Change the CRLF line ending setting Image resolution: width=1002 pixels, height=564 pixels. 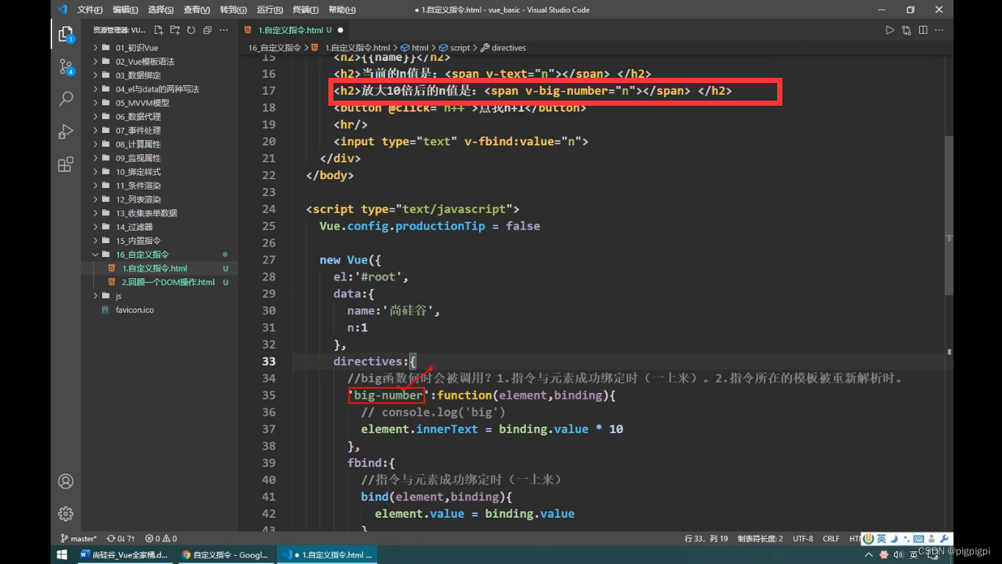tap(831, 538)
